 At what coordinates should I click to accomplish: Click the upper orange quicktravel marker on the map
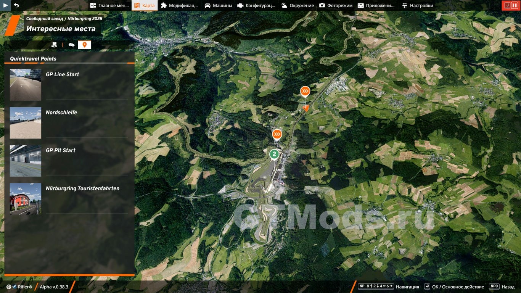pos(305,92)
